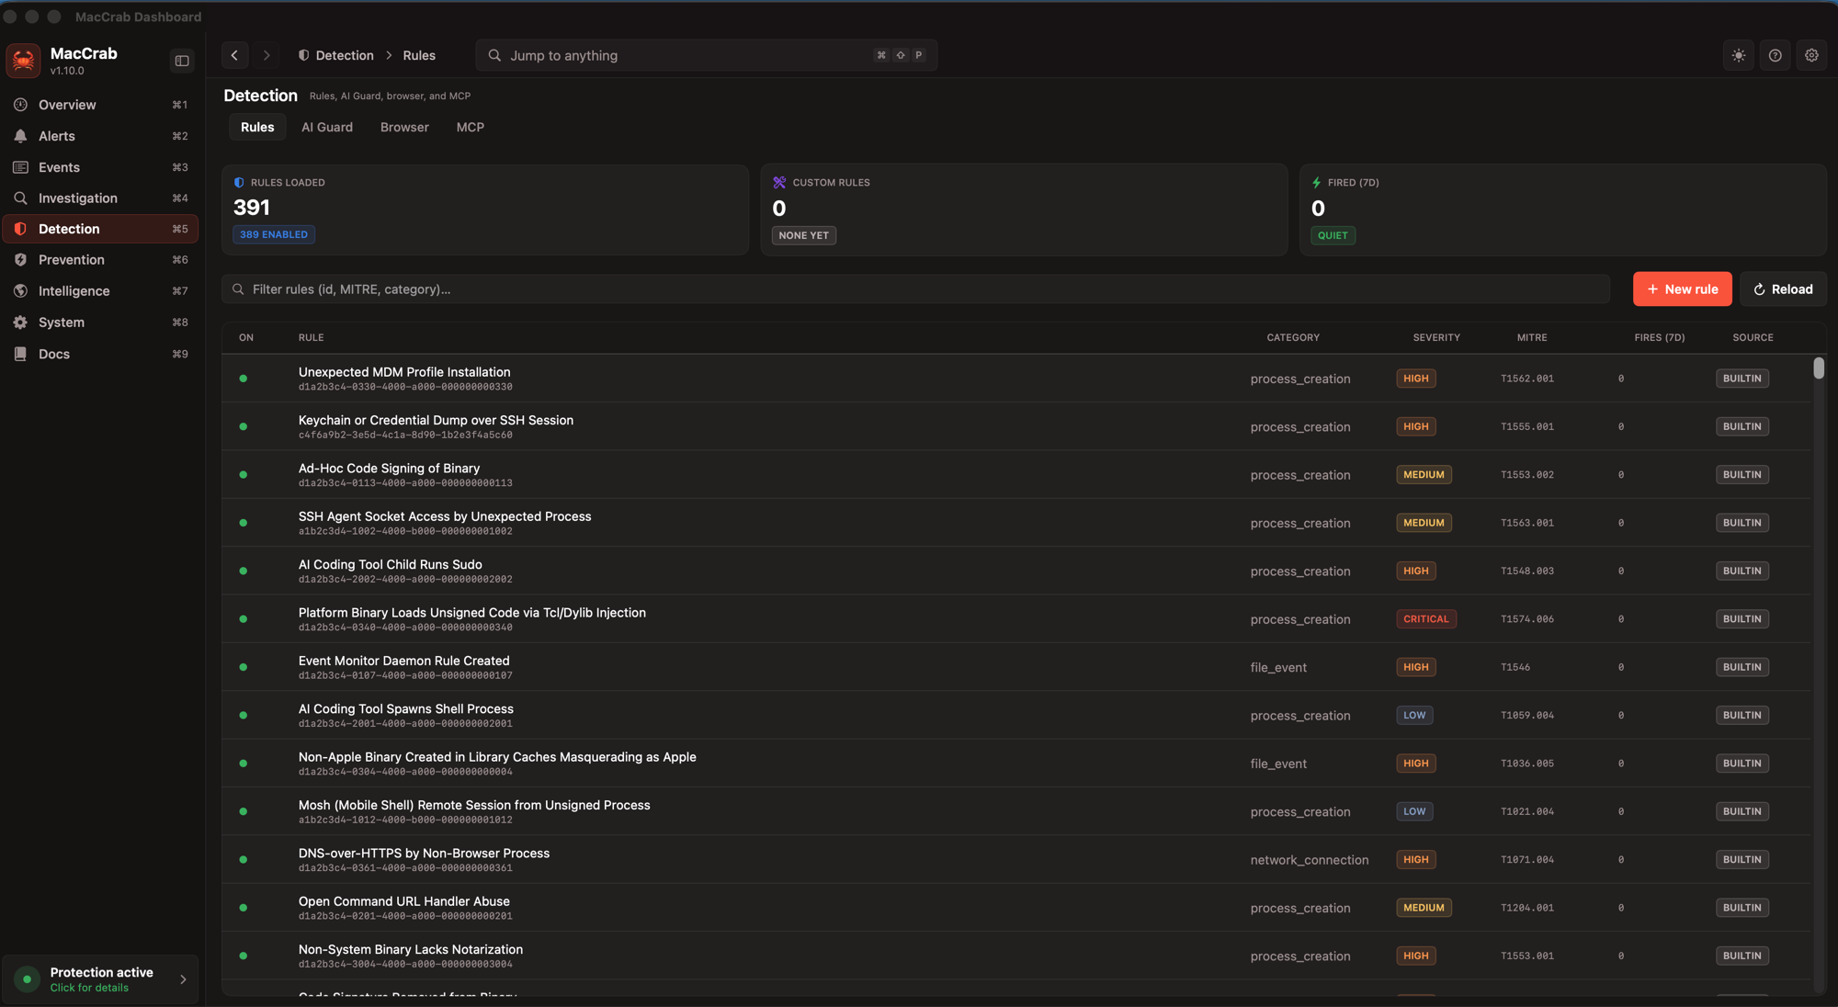Collapse the sidebar with the panel icon

pyautogui.click(x=182, y=61)
